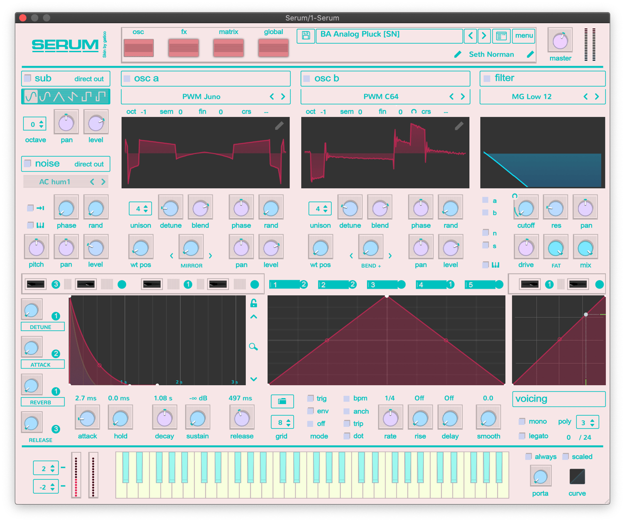Adjust sub octave stepper
This screenshot has width=625, height=522.
click(35, 124)
